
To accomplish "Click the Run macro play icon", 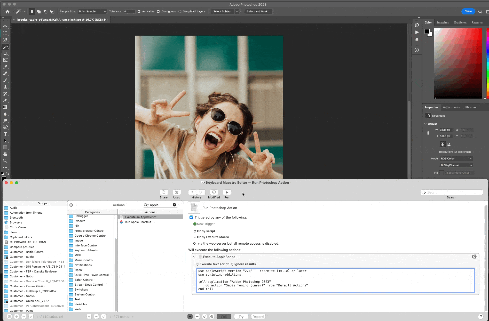I will tap(227, 192).
